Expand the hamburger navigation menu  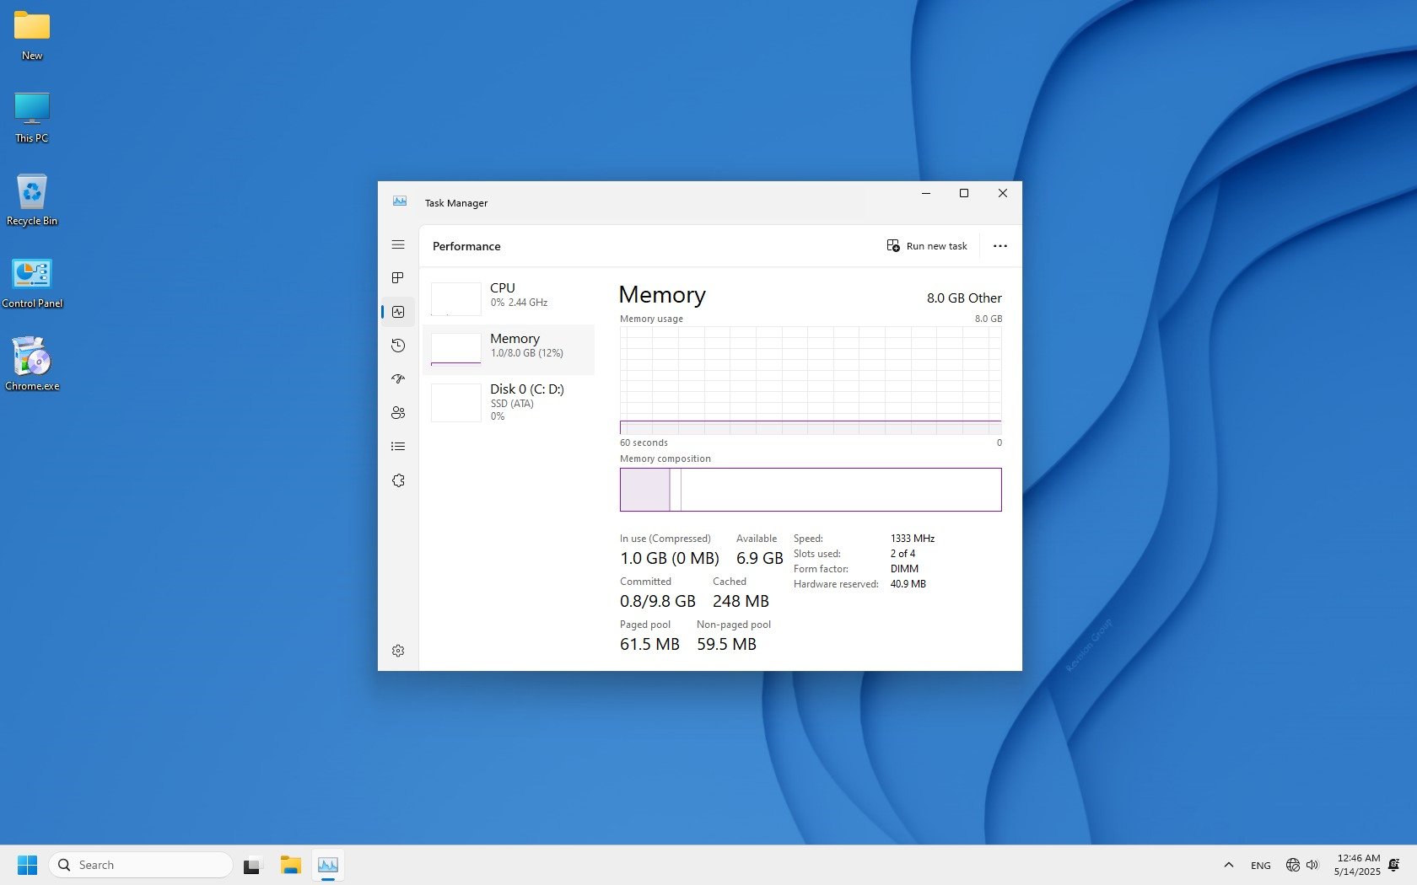tap(398, 244)
